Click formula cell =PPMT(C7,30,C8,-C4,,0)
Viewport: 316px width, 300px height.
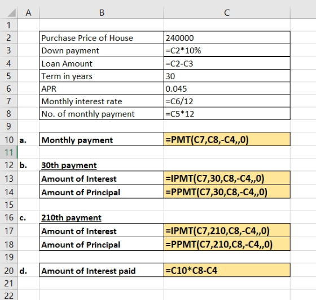pos(227,192)
